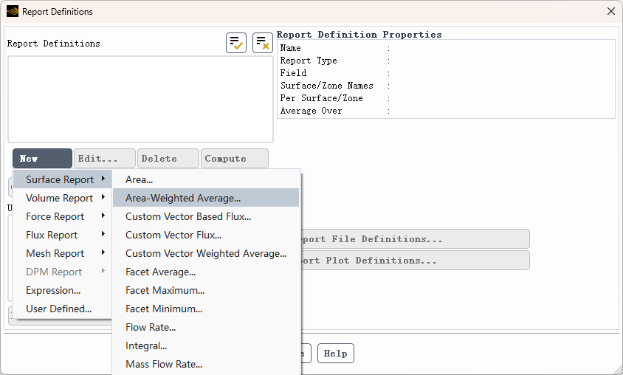Select Mass Flow Rate... option
This screenshot has height=375, width=623.
164,364
